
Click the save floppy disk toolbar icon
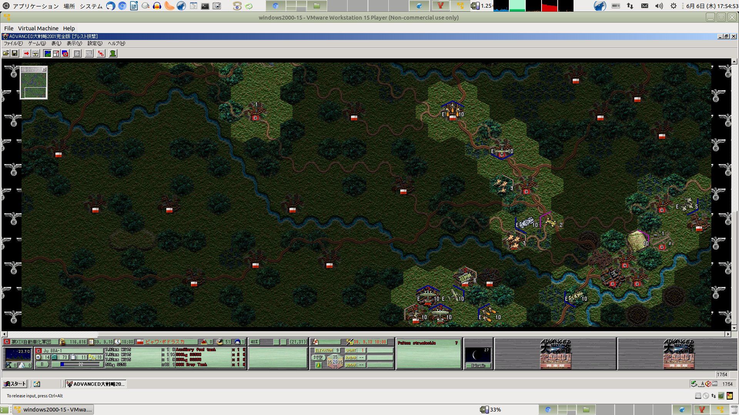tap(15, 53)
